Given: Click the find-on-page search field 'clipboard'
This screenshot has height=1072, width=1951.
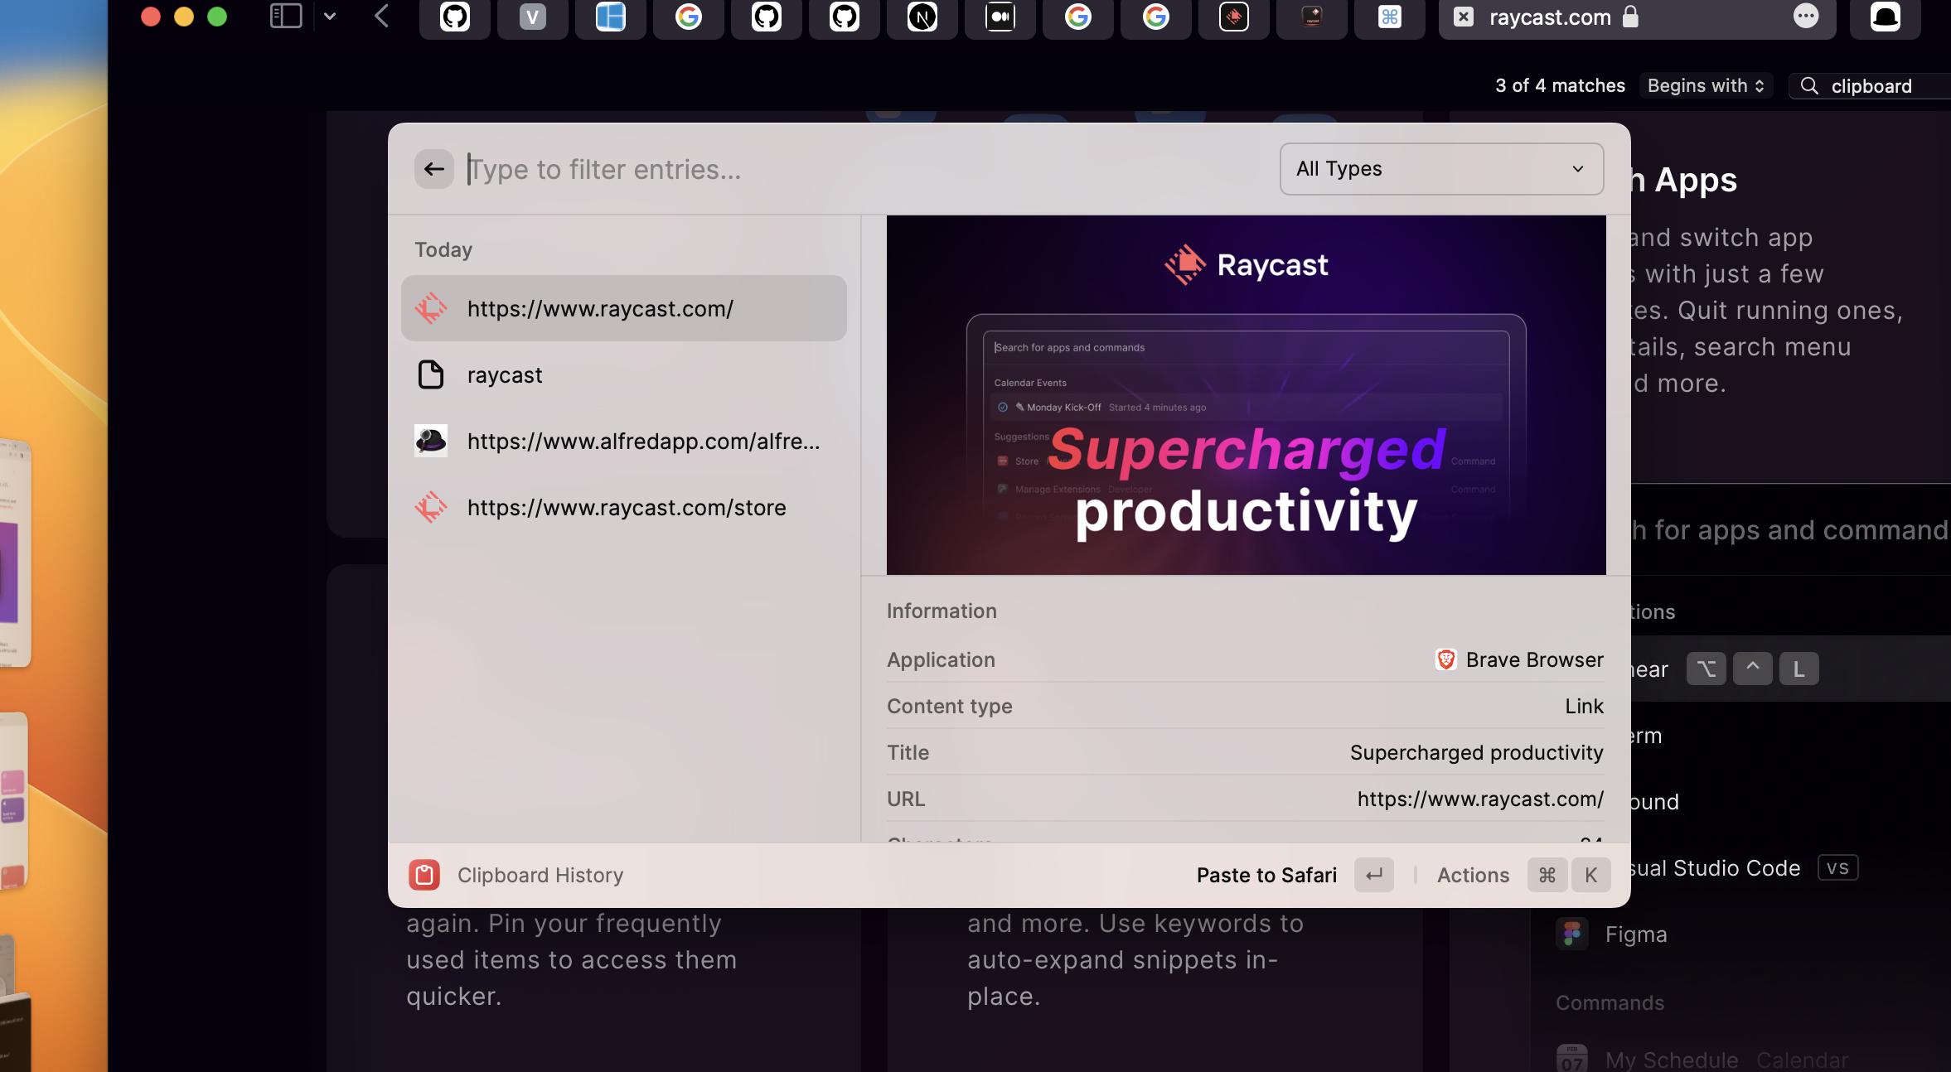Looking at the screenshot, I should tap(1870, 86).
